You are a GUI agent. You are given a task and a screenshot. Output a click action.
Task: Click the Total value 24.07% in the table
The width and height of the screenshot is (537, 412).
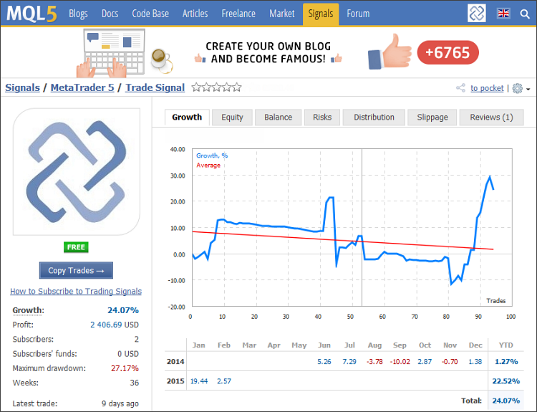pos(505,401)
